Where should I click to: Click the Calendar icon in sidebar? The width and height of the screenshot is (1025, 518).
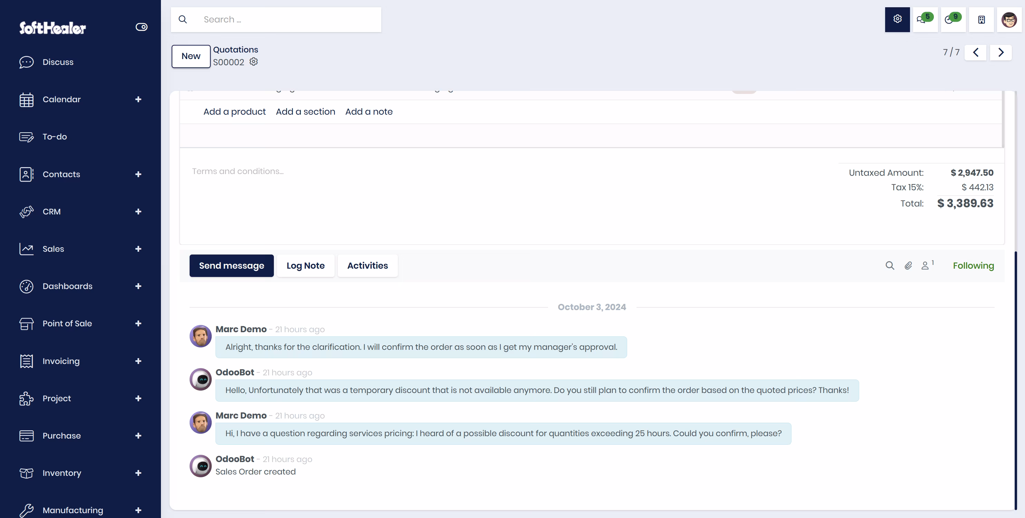point(26,99)
